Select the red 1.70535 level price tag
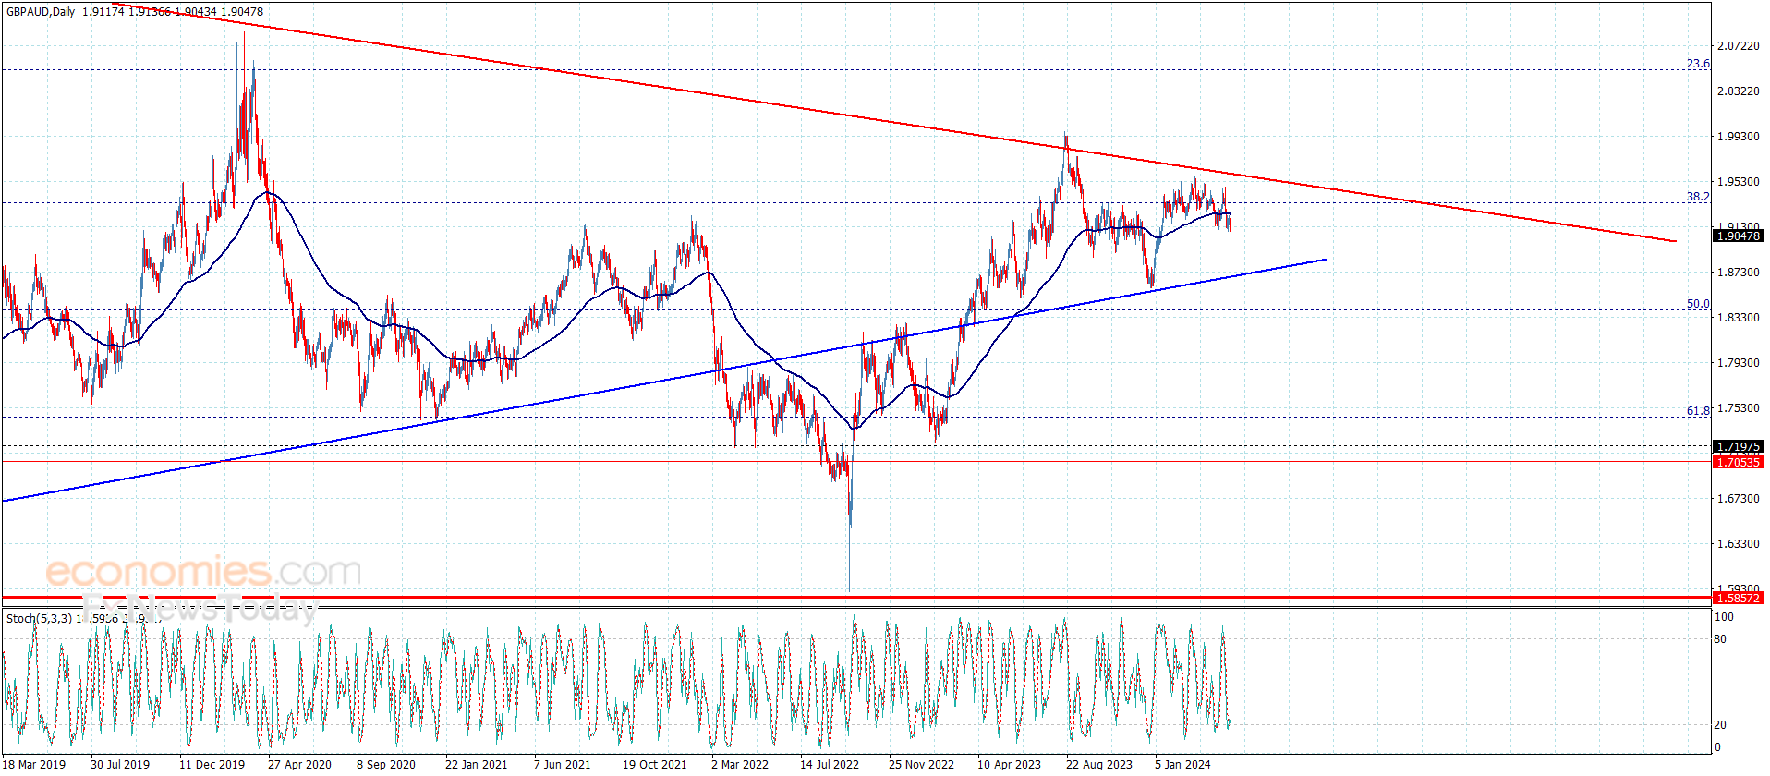The width and height of the screenshot is (1770, 776). click(1738, 463)
